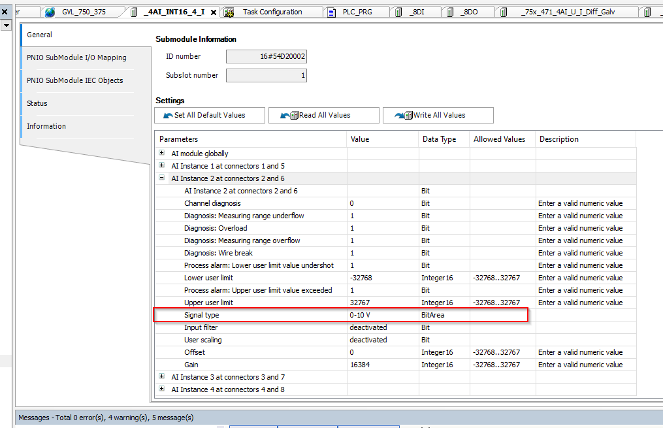Switch to _8DO tab
The image size is (663, 428).
(469, 12)
